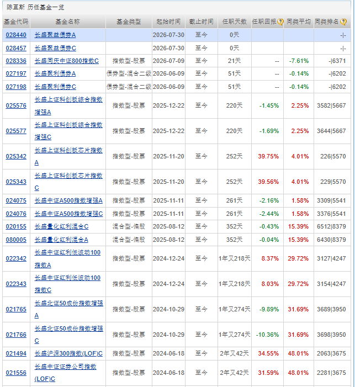Open fund code 028336
Image resolution: width=355 pixels, height=387 pixels.
click(16, 61)
